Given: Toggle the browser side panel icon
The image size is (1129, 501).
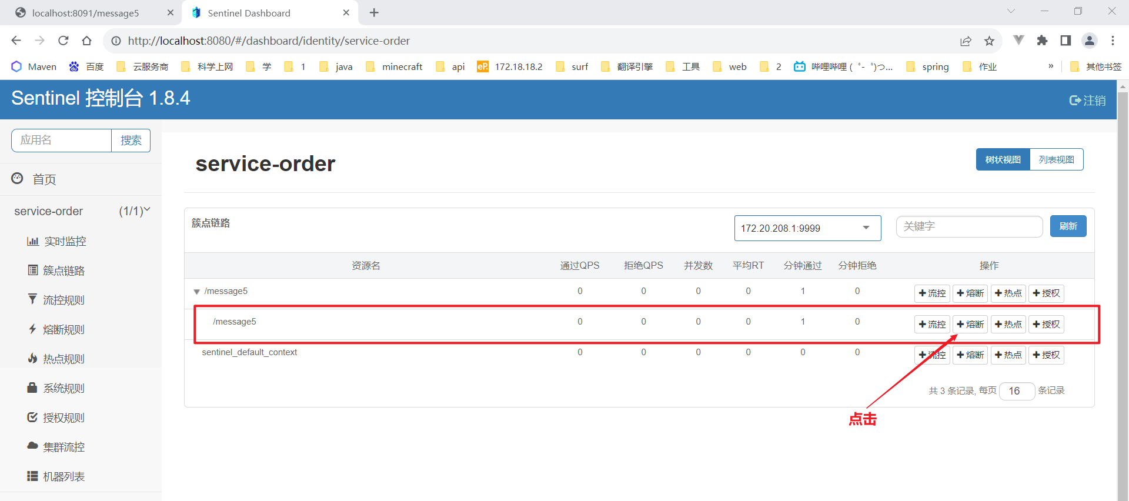Looking at the screenshot, I should coord(1065,40).
